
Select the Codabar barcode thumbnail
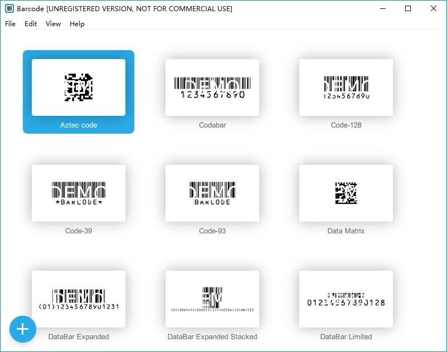coord(212,87)
